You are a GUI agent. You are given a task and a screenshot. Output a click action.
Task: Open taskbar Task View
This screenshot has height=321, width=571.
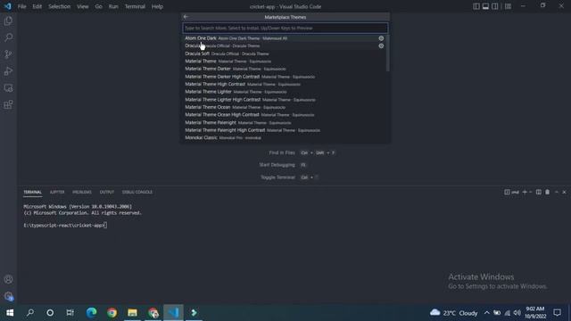point(70,313)
